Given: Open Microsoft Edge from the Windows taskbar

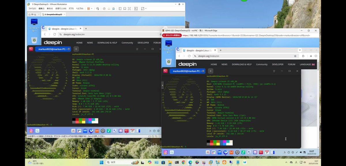Looking at the screenshot, I should [190, 162].
